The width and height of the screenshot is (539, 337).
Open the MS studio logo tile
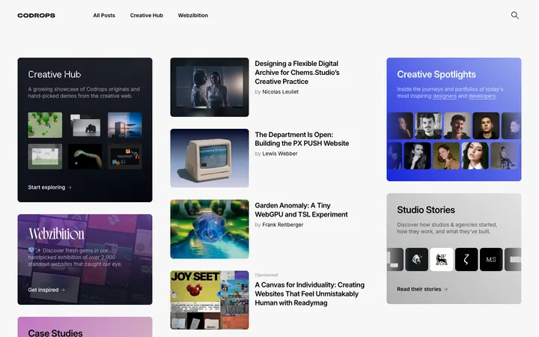pyautogui.click(x=491, y=260)
